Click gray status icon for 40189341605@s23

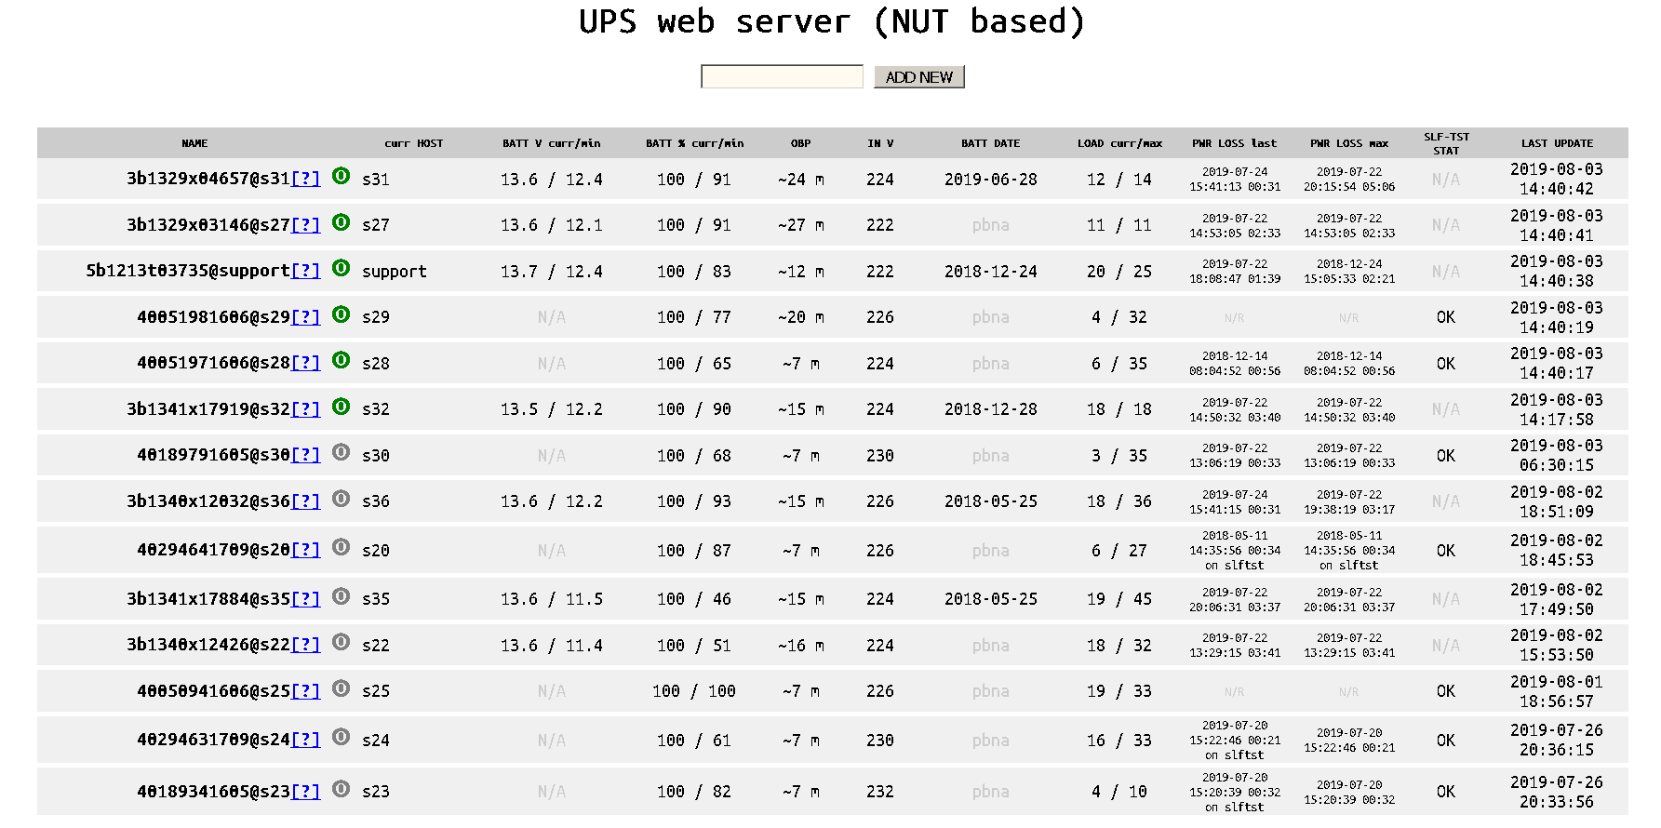pos(342,789)
